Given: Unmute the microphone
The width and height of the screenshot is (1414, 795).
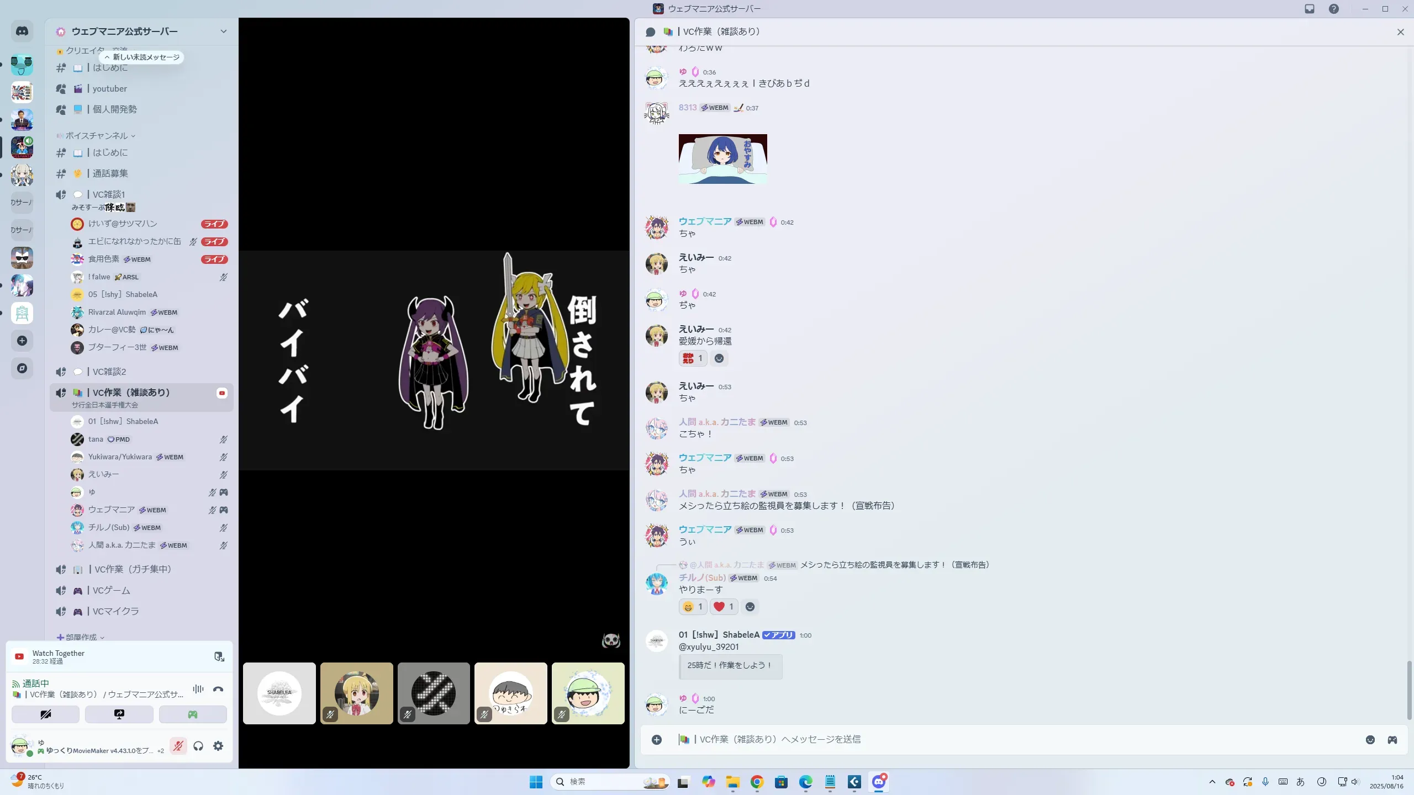Looking at the screenshot, I should [x=178, y=746].
